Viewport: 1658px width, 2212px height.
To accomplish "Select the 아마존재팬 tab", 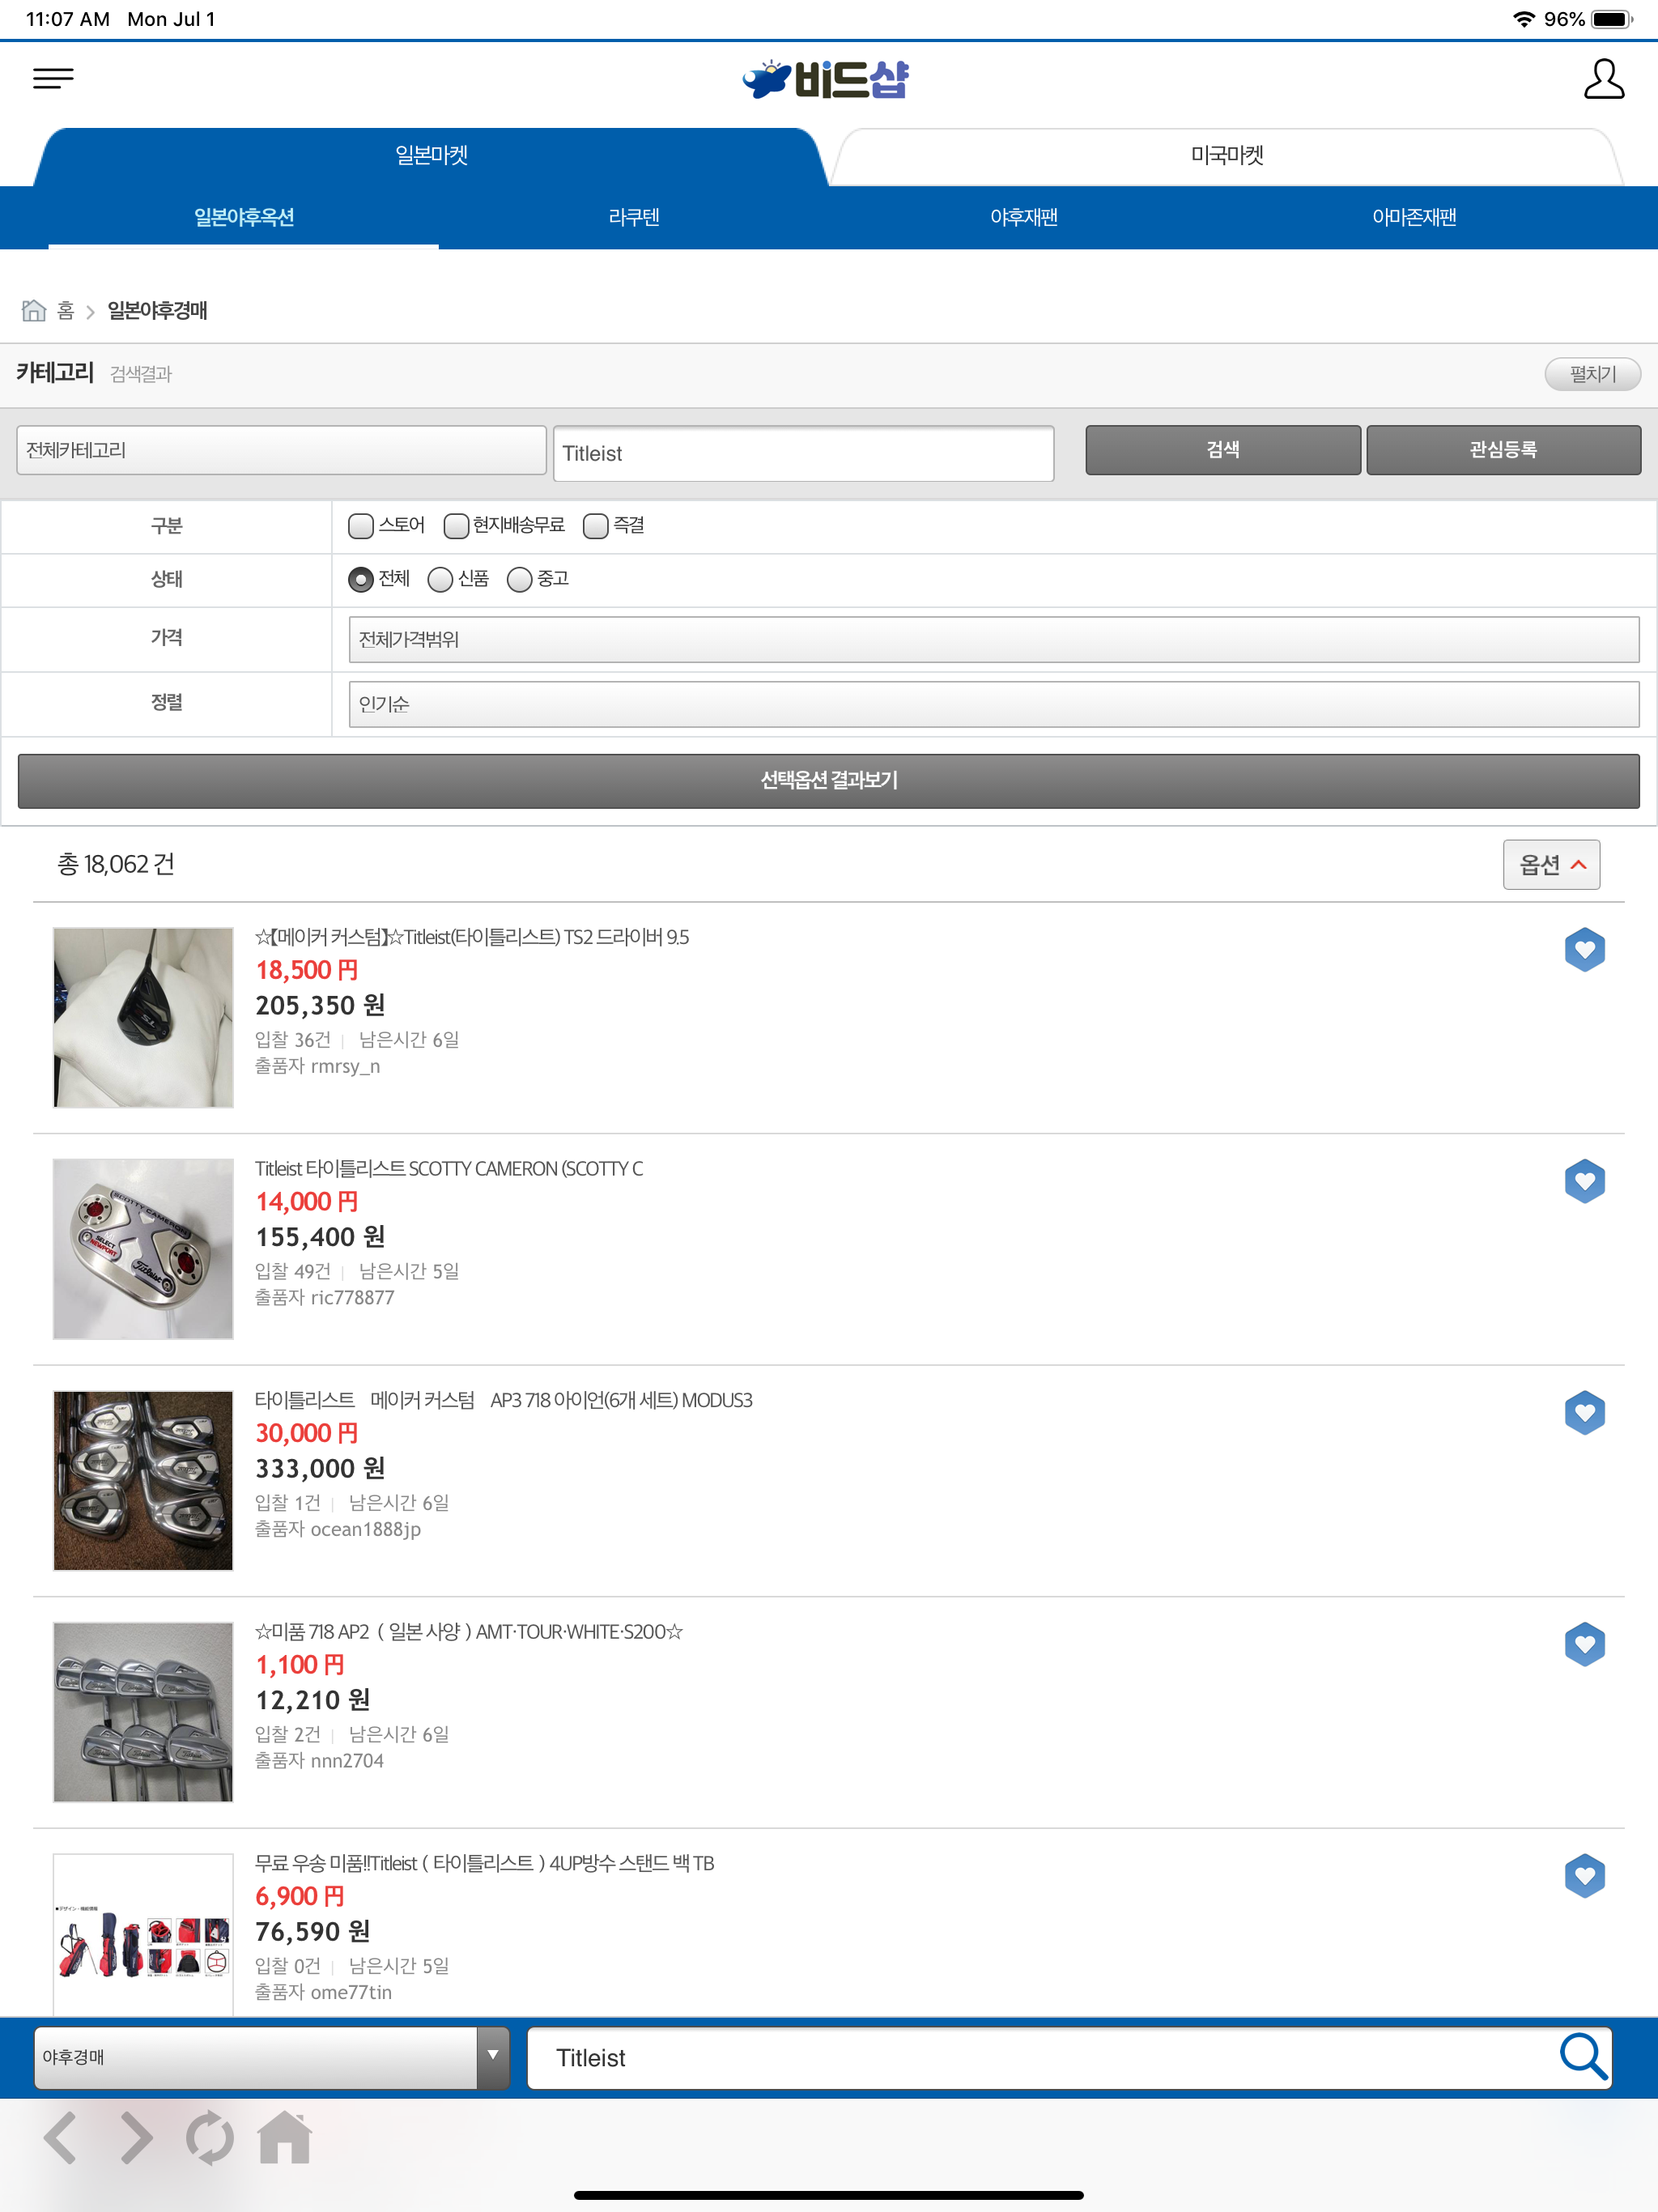I will click(x=1414, y=217).
